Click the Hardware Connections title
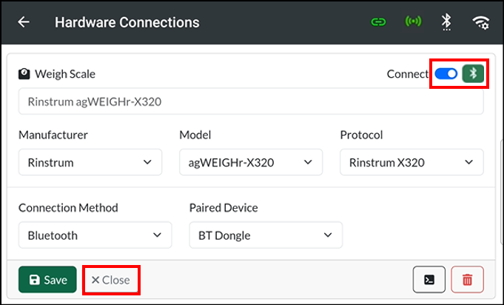The width and height of the screenshot is (504, 305). pyautogui.click(x=127, y=22)
